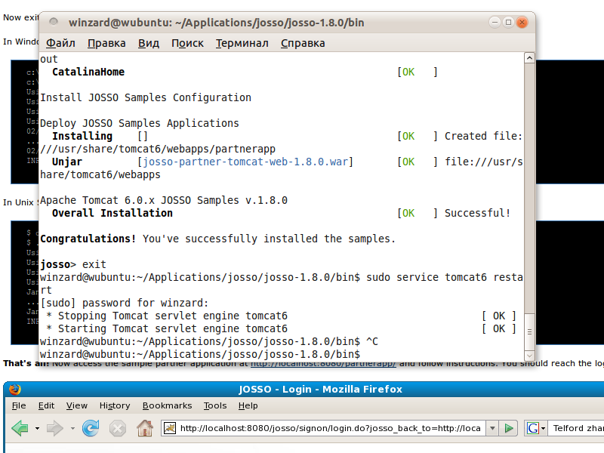Open Firefox Edit menu
The image size is (604, 453).
pyautogui.click(x=46, y=405)
